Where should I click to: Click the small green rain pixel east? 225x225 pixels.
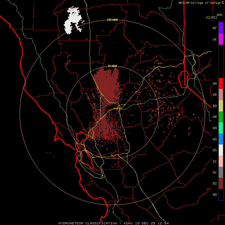pyautogui.click(x=194, y=114)
